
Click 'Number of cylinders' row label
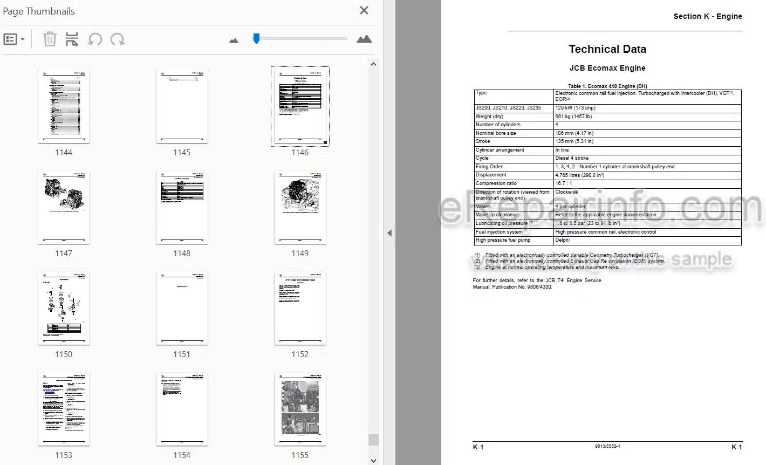[498, 125]
